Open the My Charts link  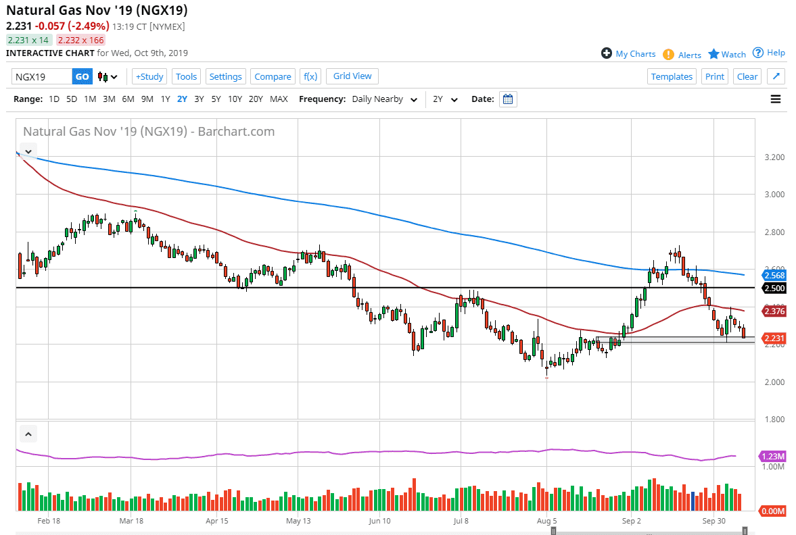636,54
